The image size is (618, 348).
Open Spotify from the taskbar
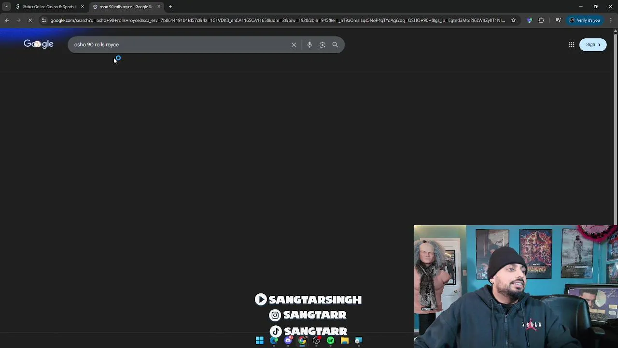pyautogui.click(x=330, y=341)
